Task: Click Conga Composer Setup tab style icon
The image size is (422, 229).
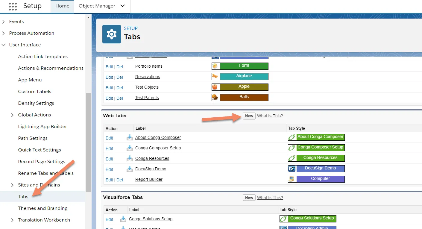Action: [292, 148]
